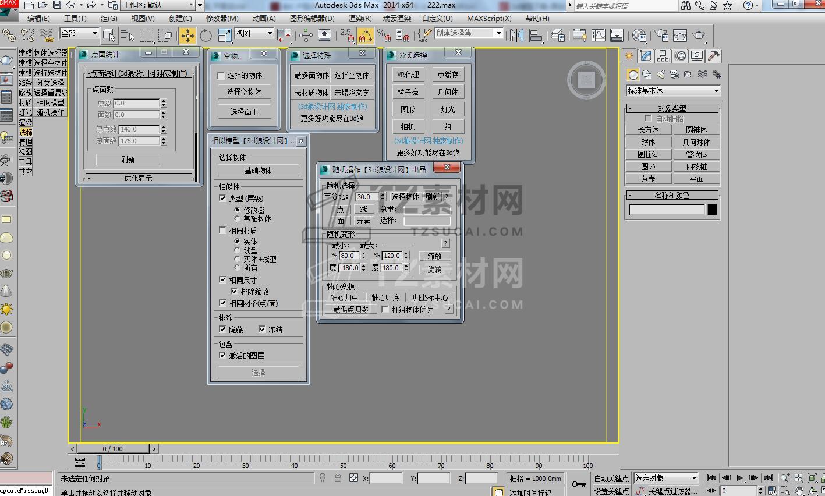Open the Utilities panel hammer icon
The width and height of the screenshot is (825, 496).
click(713, 56)
